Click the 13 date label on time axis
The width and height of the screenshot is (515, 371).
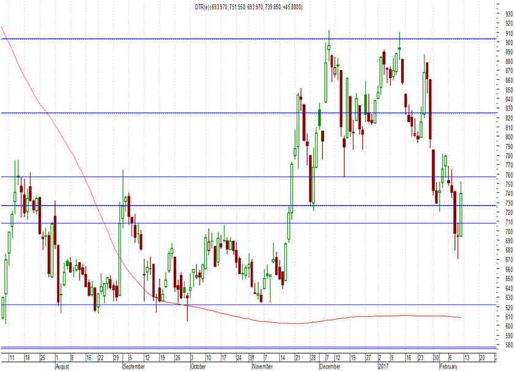[467, 358]
